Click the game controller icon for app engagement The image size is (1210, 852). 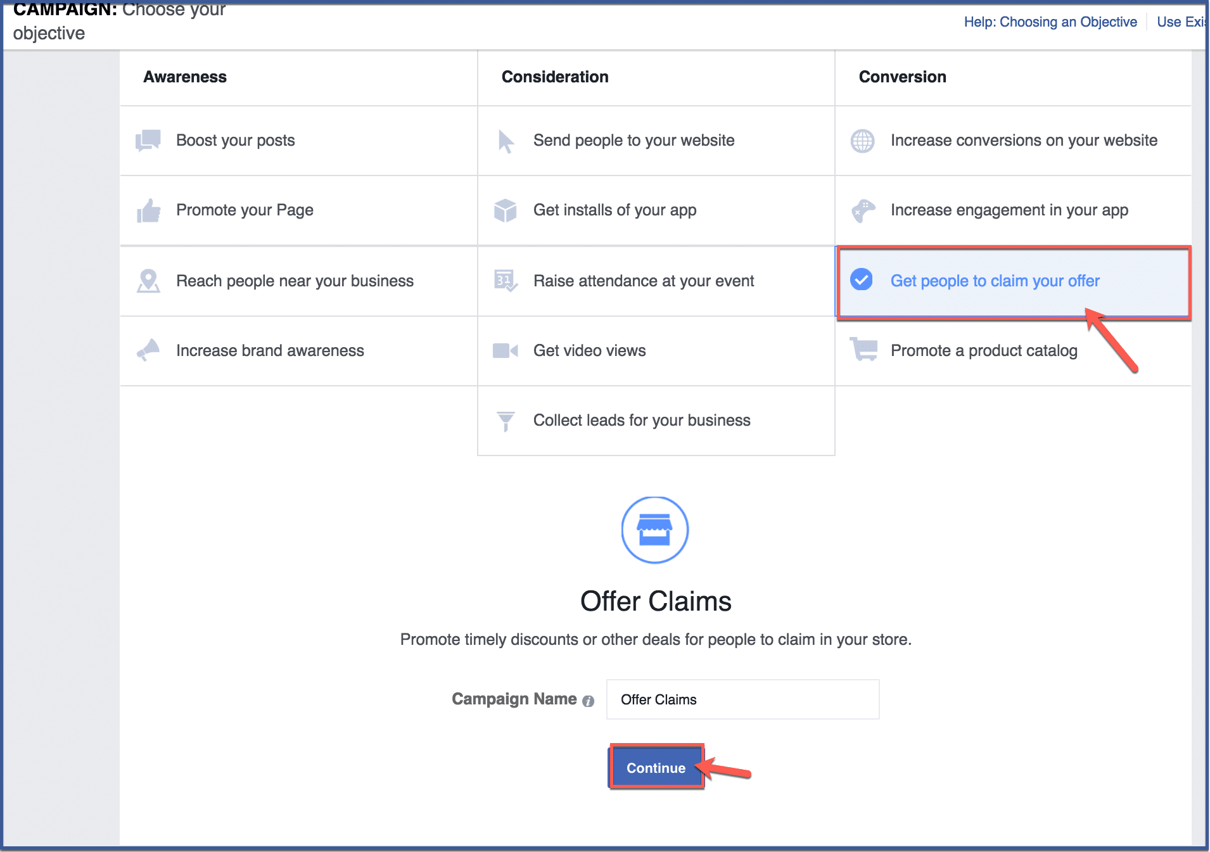click(x=863, y=210)
